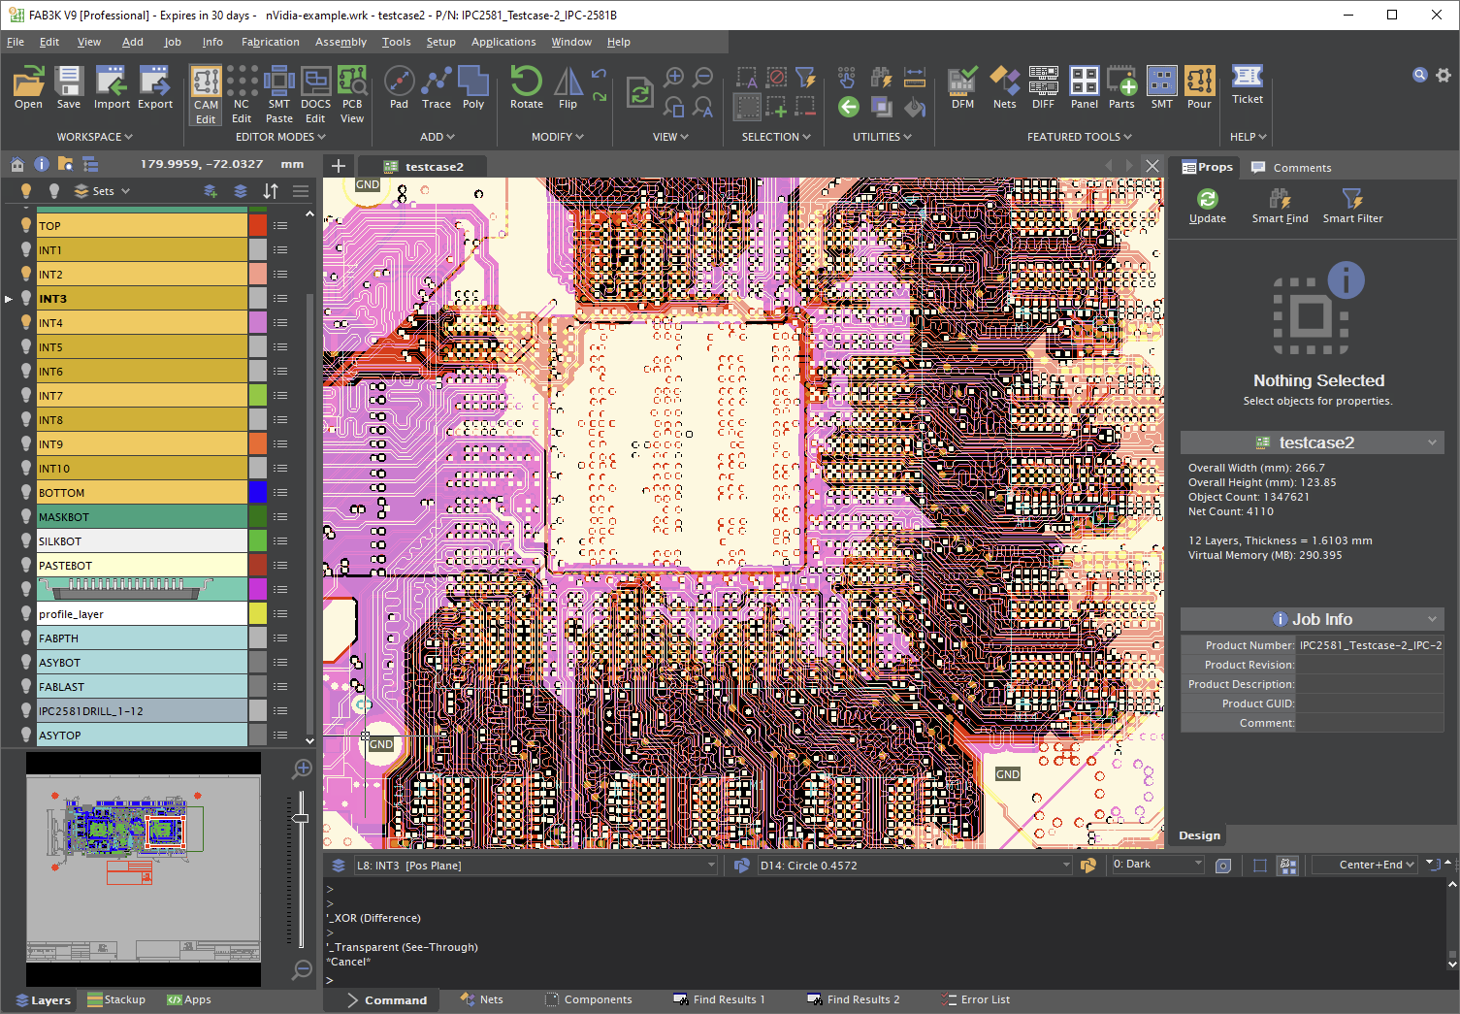The width and height of the screenshot is (1460, 1014).
Task: Open the Ticket help icon
Action: click(1248, 84)
